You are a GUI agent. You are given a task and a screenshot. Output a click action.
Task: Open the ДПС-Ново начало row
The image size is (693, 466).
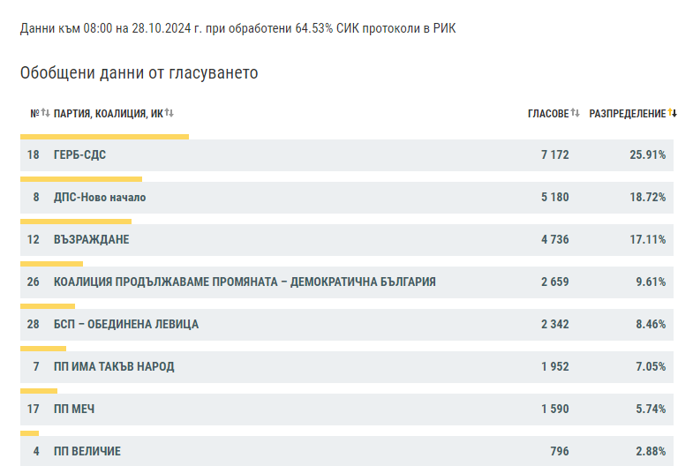(347, 198)
